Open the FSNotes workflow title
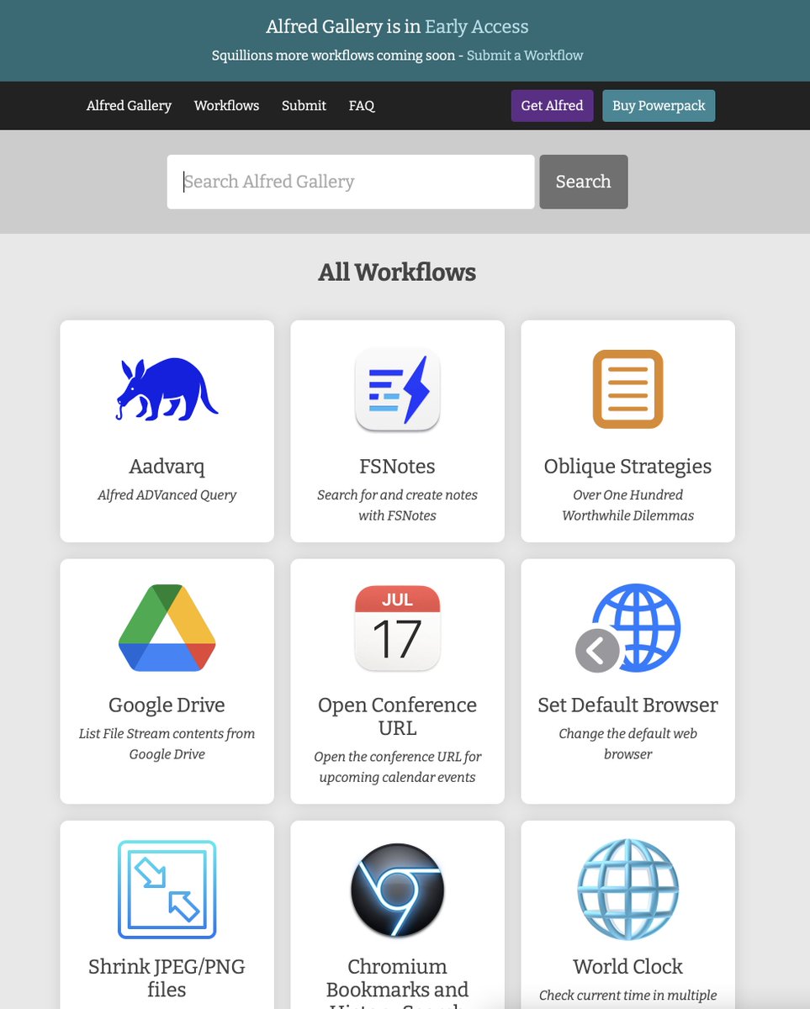Screen dimensions: 810x1009 click(x=398, y=467)
